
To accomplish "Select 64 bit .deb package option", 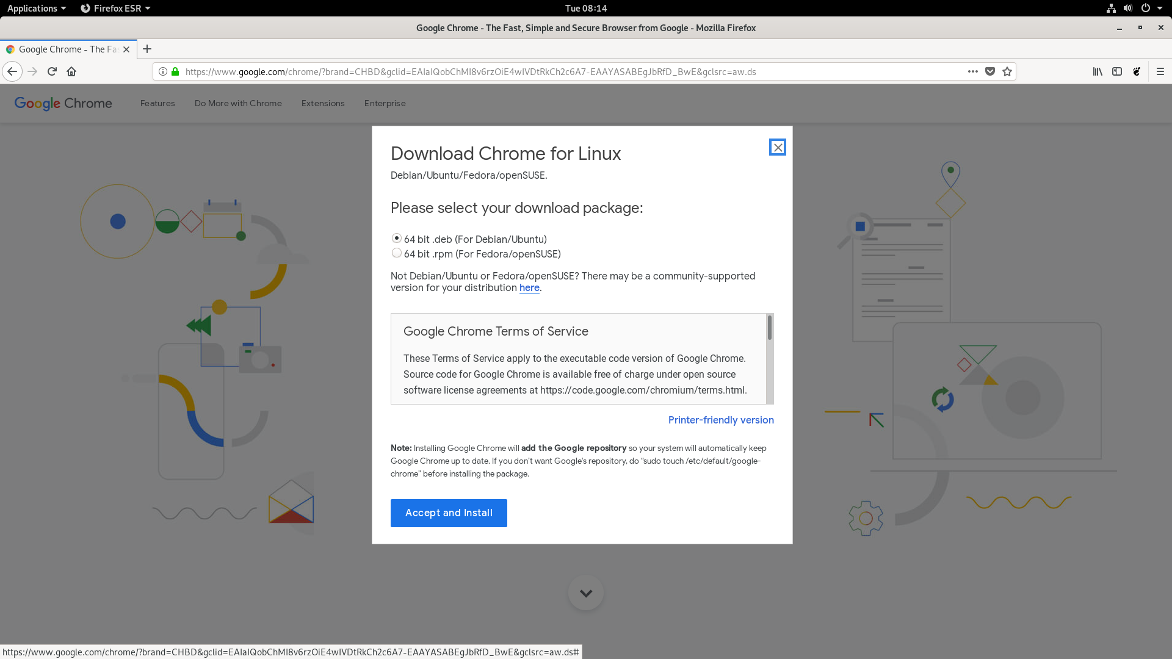I will 397,238.
